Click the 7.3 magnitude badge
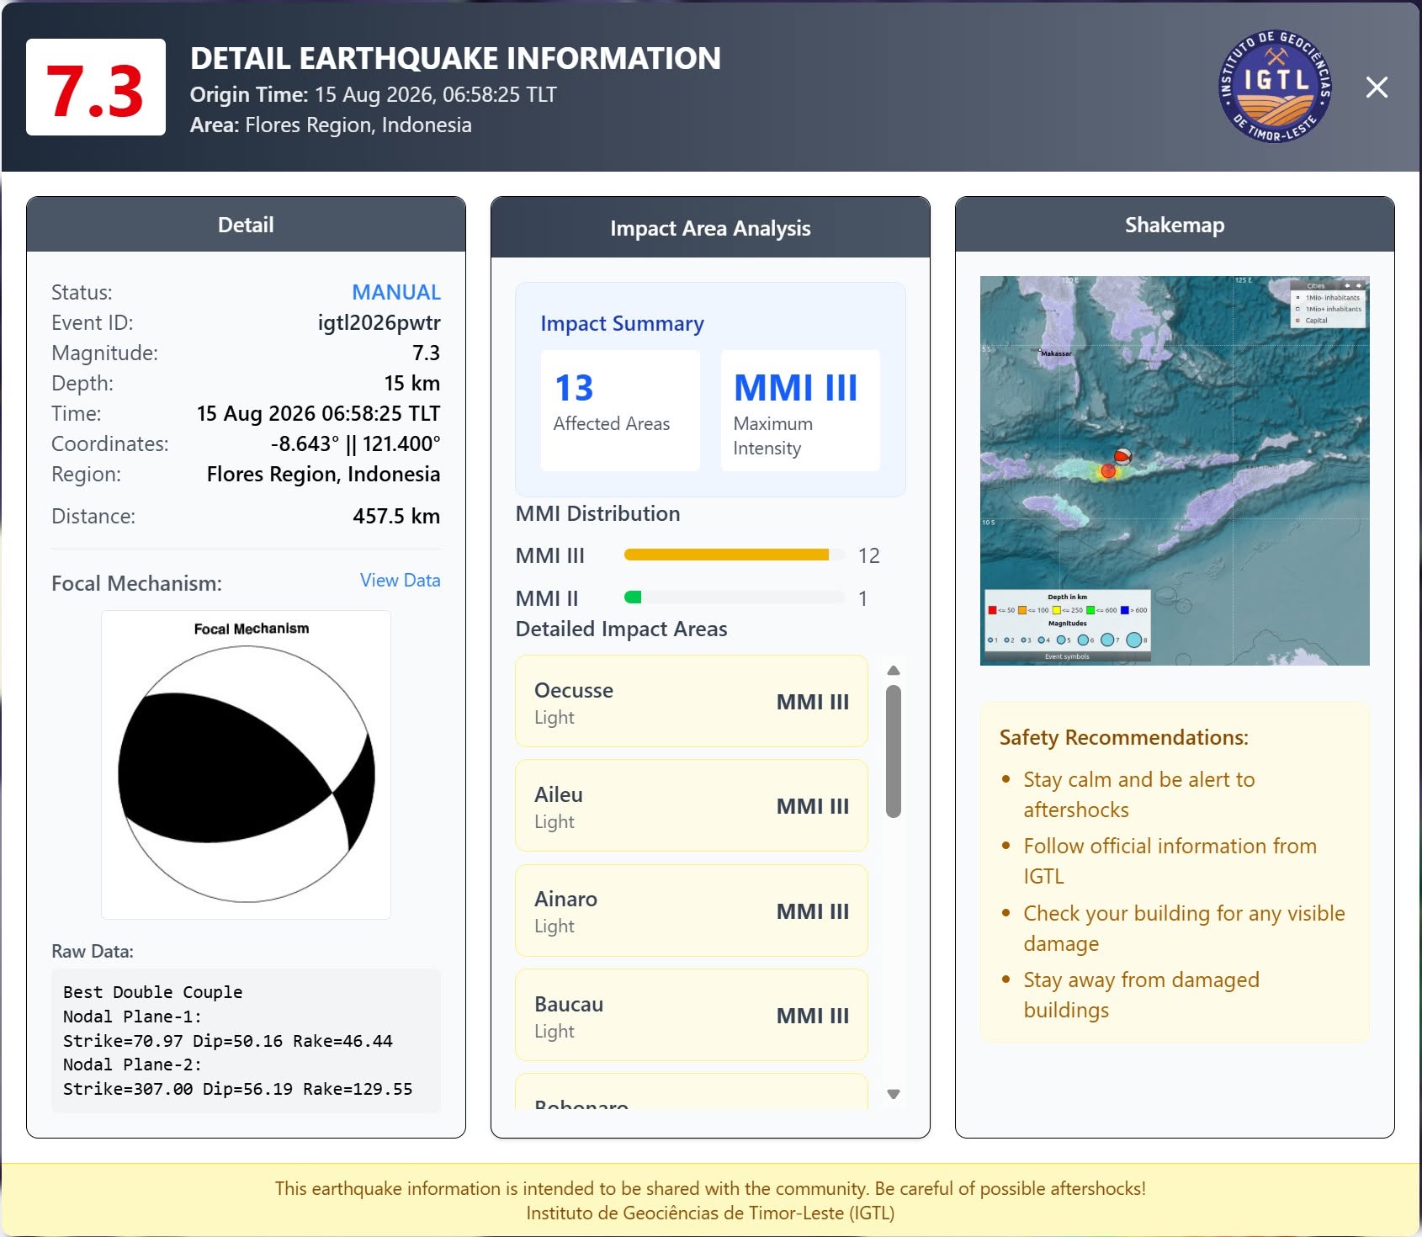1422x1237 pixels. 96,88
